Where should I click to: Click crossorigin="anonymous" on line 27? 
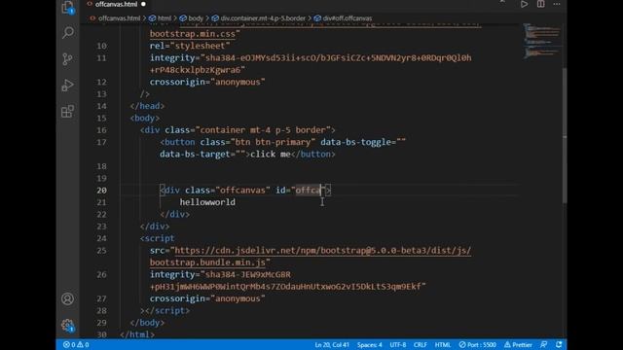(207, 298)
